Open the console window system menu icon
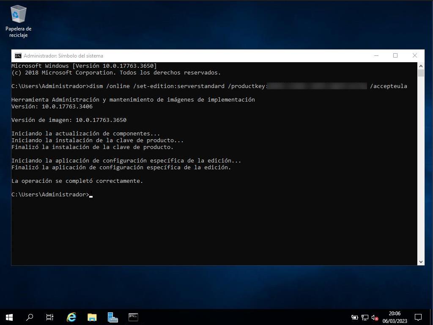Screen dimensions: 433x325 click(x=18, y=56)
